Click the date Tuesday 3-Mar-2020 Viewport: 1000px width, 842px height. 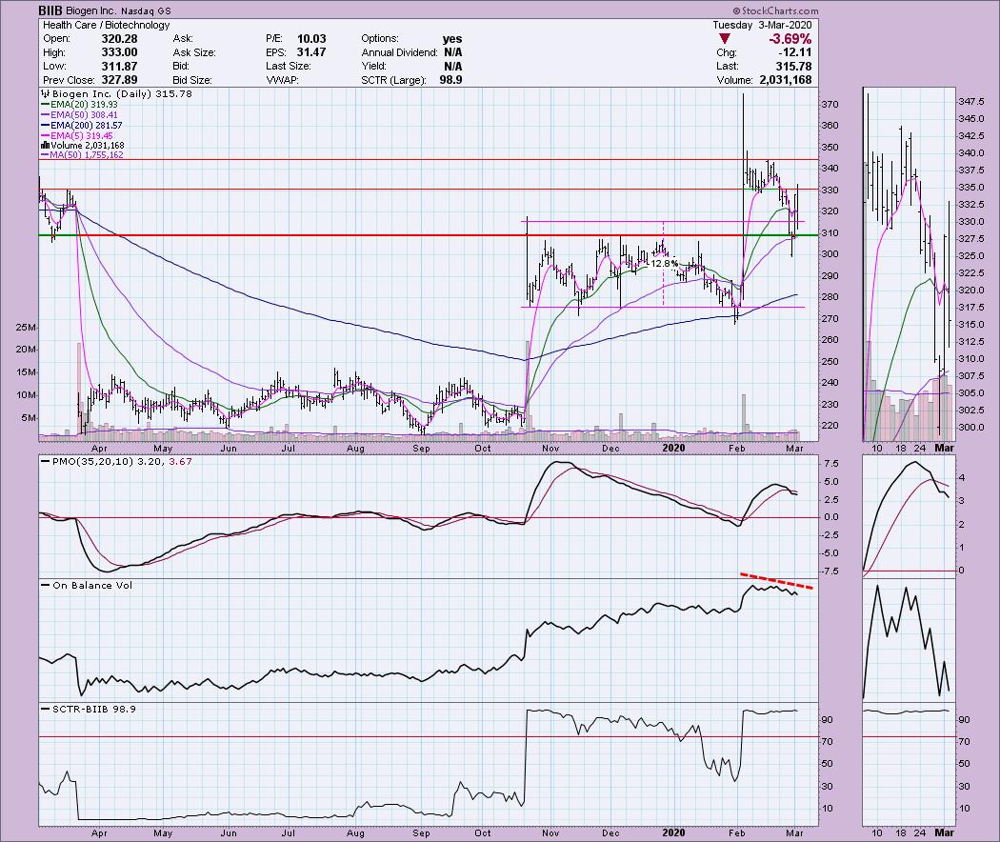[762, 25]
